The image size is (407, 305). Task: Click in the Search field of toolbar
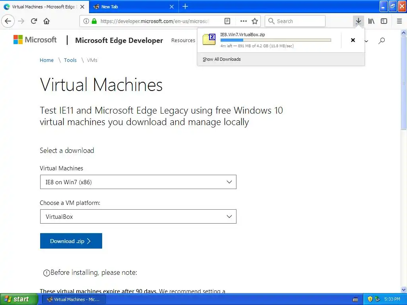295,21
